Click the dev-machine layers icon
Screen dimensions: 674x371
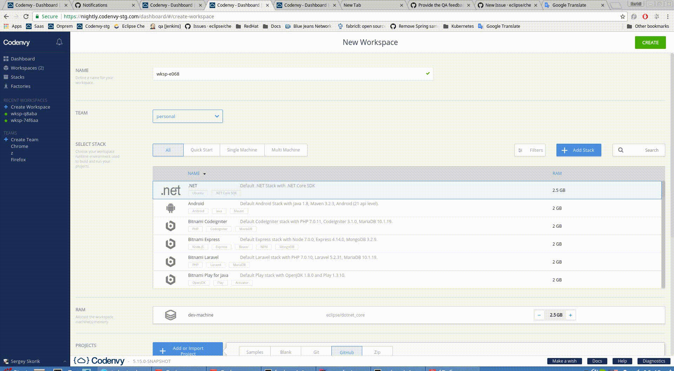click(171, 315)
